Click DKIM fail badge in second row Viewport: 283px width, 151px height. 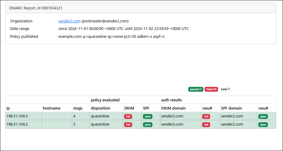128,125
